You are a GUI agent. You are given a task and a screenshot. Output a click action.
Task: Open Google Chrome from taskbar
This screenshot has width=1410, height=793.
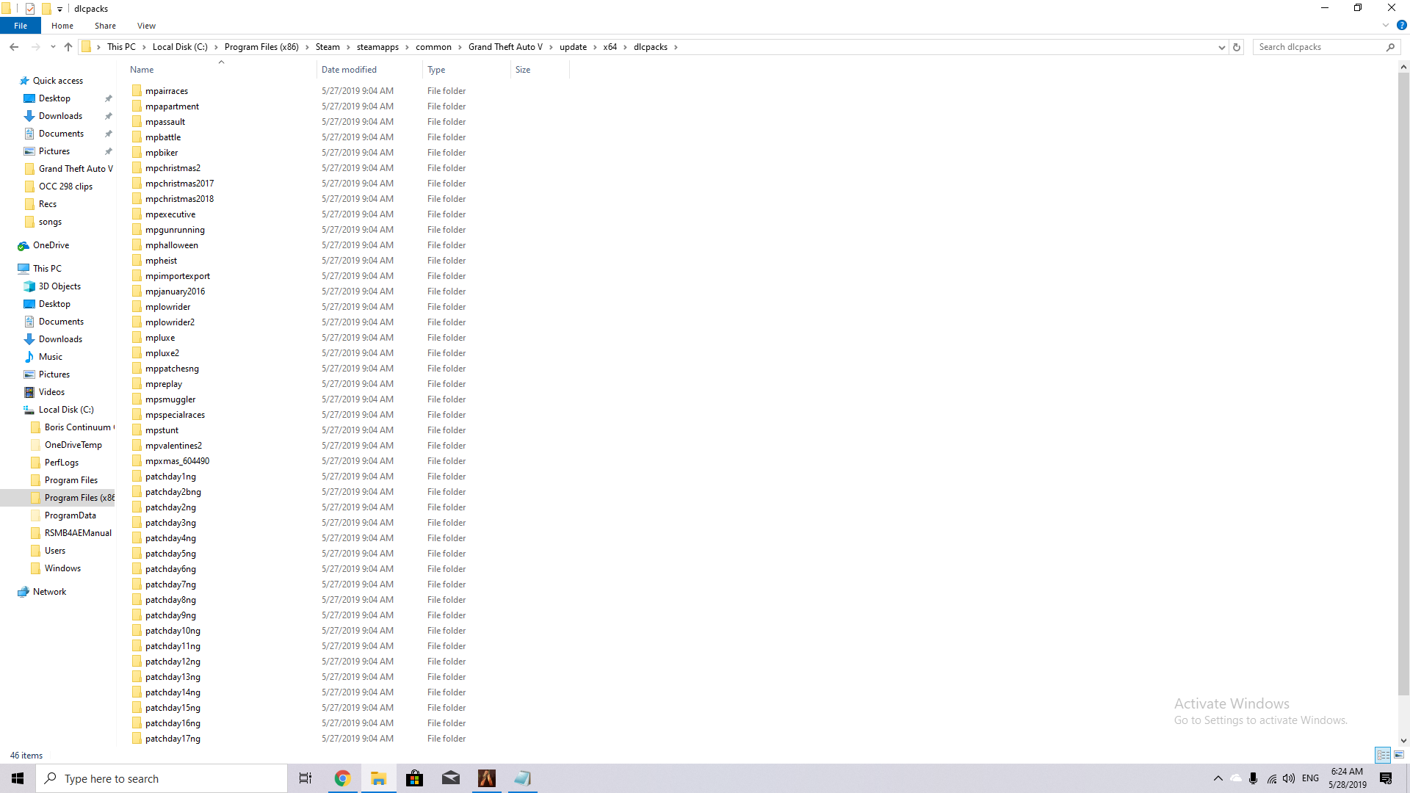pos(342,778)
